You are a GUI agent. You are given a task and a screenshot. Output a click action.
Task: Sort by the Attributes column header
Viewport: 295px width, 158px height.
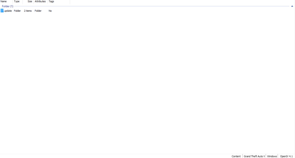coord(40,1)
